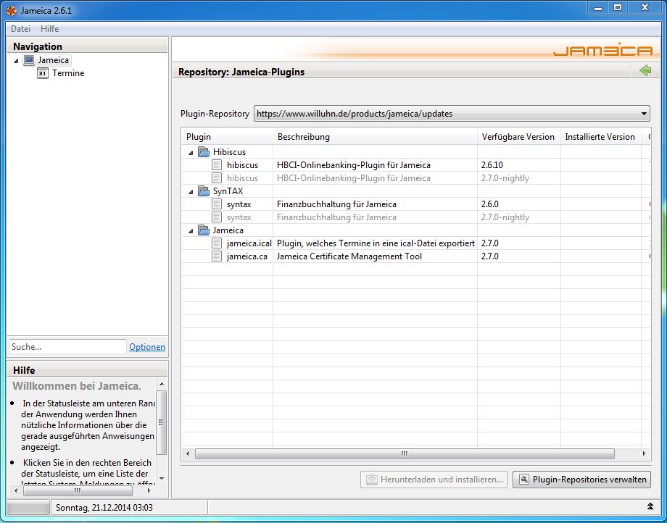Collapse the Jameica plugin group
The image size is (667, 523).
pyautogui.click(x=191, y=230)
